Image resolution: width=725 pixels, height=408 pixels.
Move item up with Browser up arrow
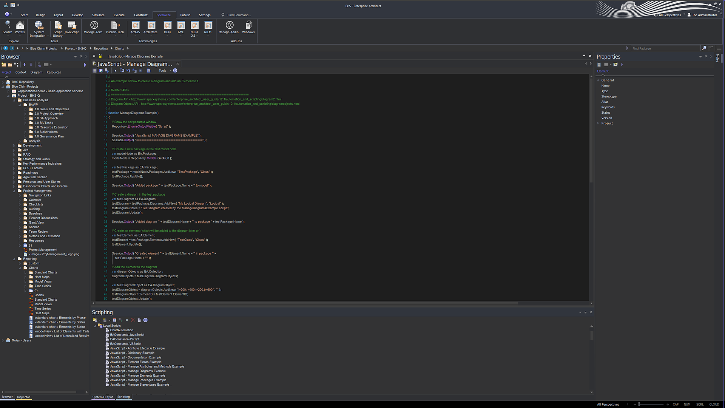click(x=25, y=65)
